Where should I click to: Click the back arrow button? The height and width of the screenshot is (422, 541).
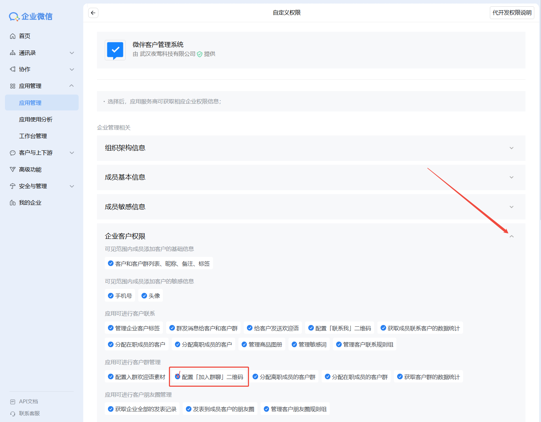click(93, 13)
